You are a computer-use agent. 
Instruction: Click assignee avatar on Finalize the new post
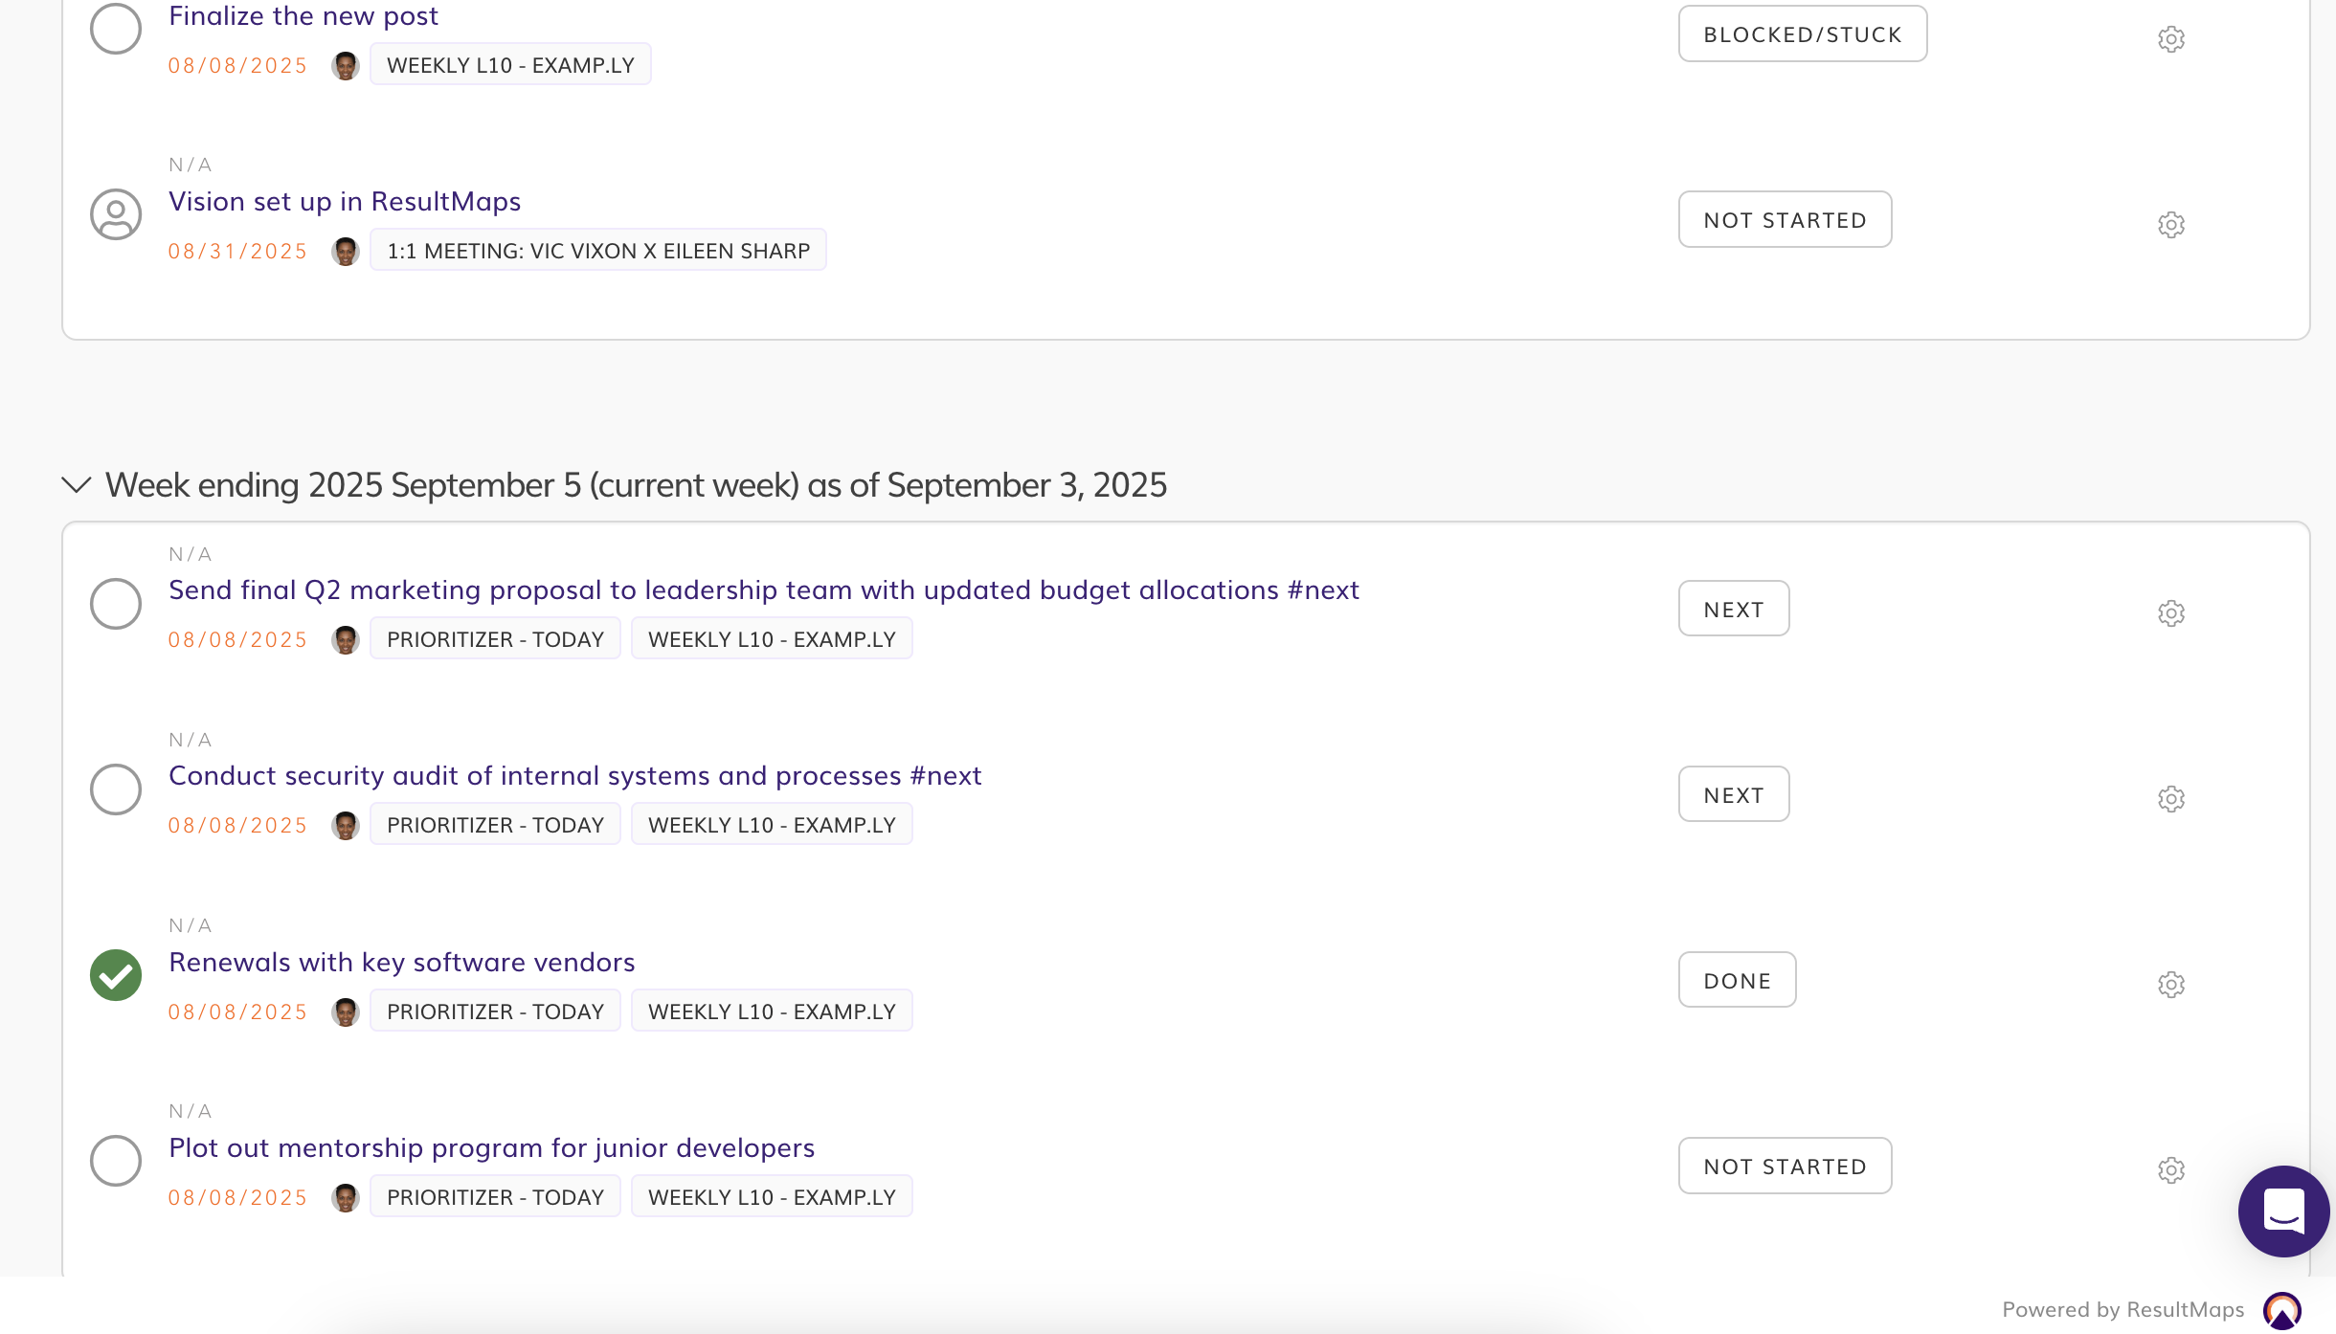pyautogui.click(x=345, y=66)
